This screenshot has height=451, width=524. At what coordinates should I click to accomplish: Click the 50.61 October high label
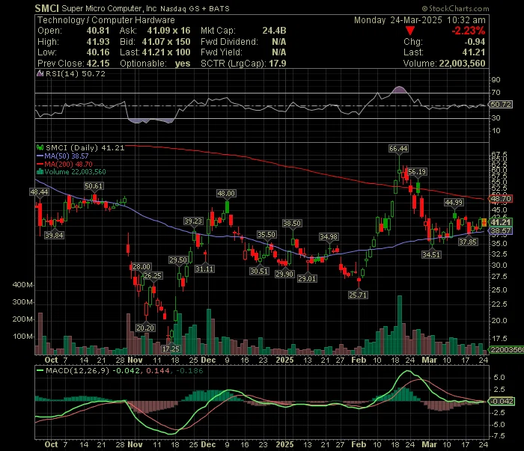pos(94,186)
